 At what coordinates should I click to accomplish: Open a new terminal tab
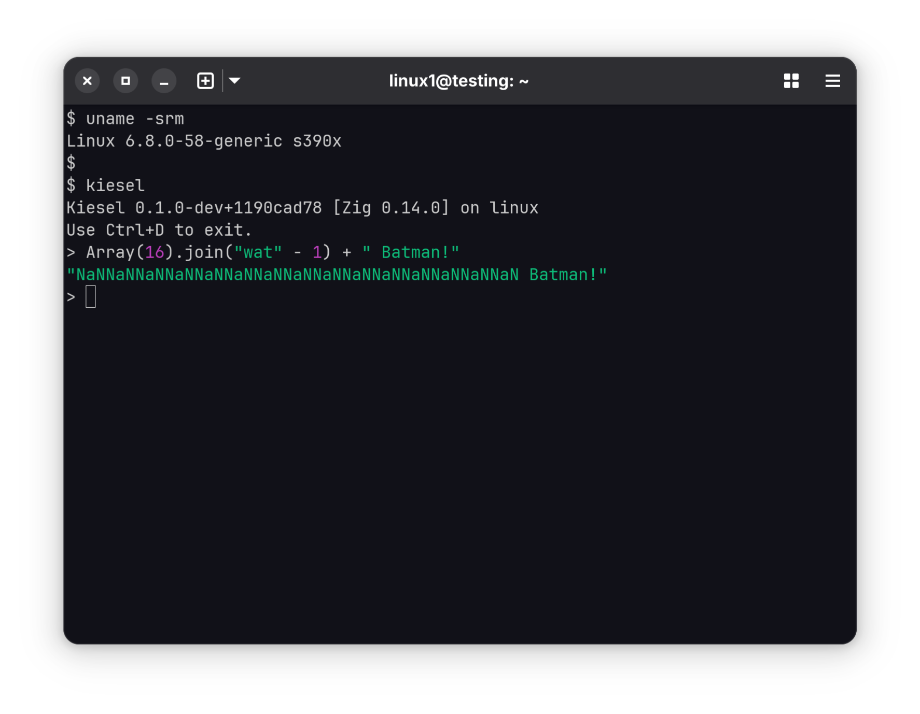[205, 81]
